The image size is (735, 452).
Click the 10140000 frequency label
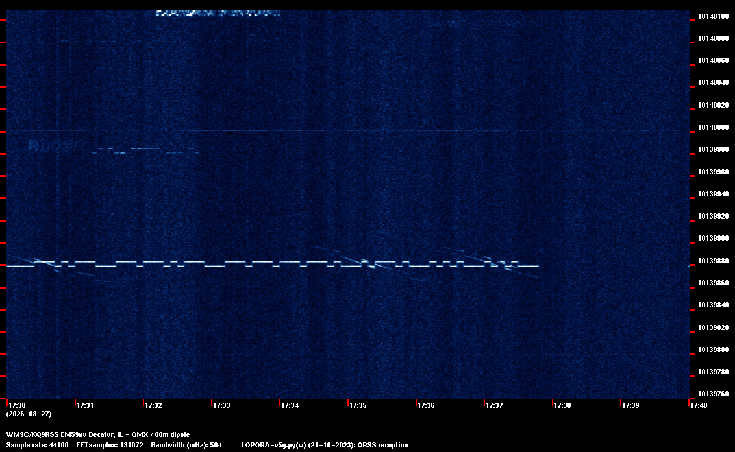tap(713, 127)
